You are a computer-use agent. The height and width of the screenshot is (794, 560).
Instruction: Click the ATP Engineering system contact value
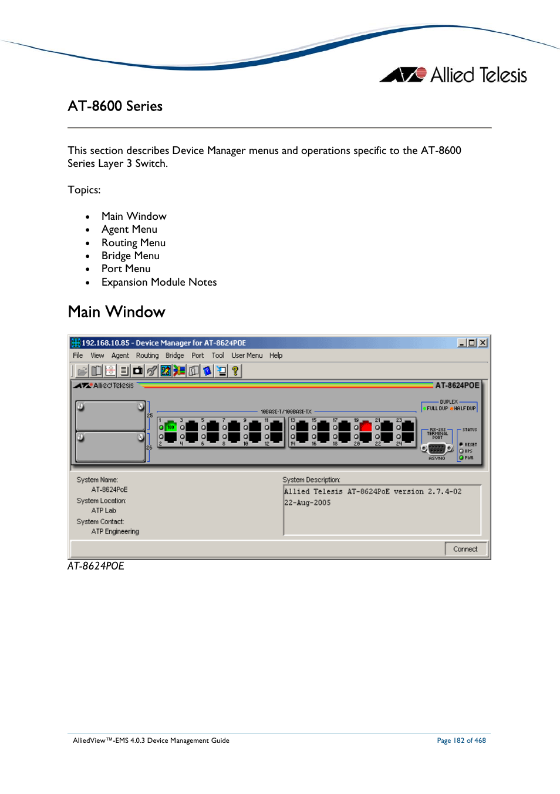pos(115,531)
